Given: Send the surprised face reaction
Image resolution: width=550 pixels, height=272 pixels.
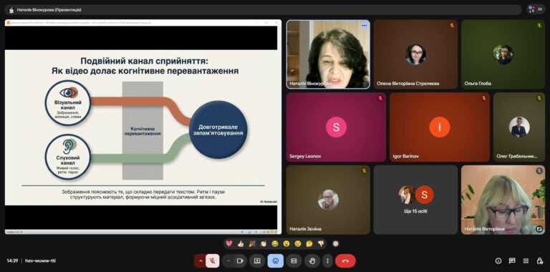Looking at the screenshot, I should pyautogui.click(x=286, y=243).
